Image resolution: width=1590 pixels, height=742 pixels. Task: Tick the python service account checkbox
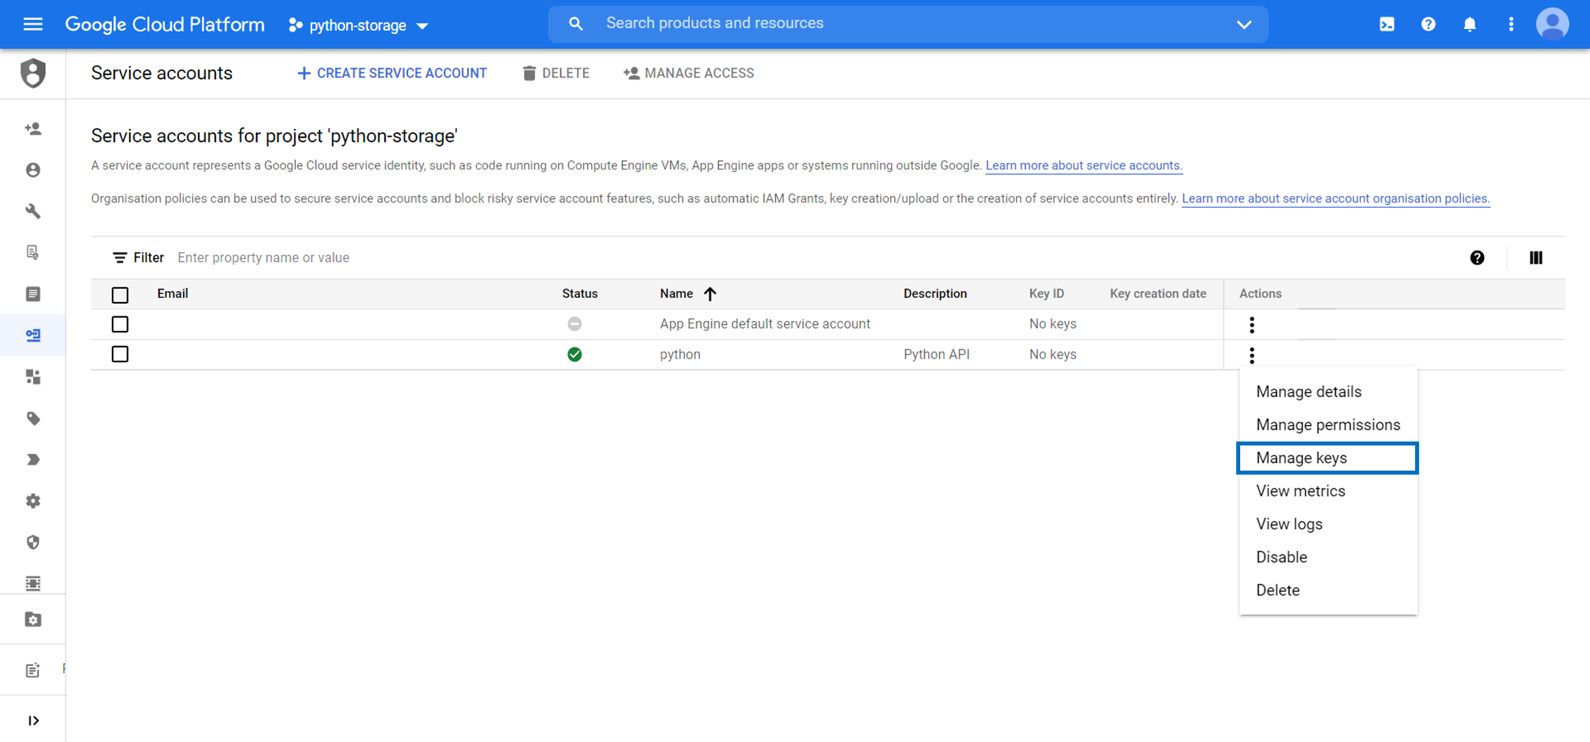click(120, 354)
